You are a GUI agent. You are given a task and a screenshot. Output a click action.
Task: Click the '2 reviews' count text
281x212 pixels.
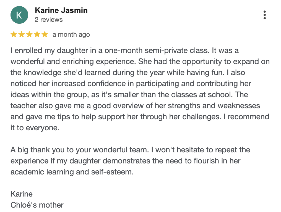[49, 20]
